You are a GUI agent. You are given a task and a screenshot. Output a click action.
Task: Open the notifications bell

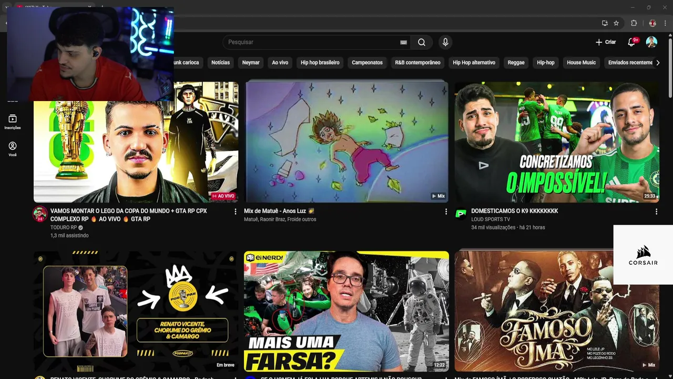(x=632, y=42)
